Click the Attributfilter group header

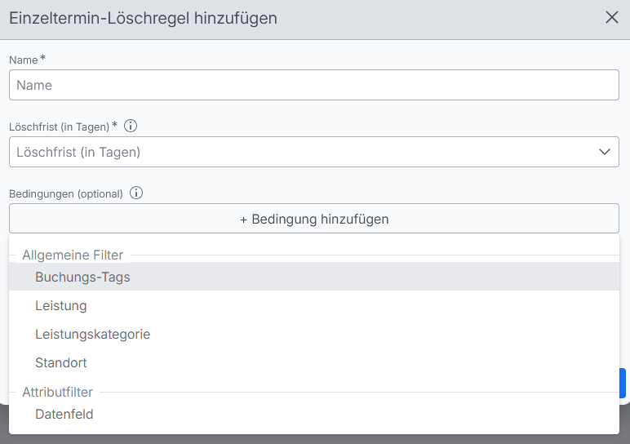[57, 392]
